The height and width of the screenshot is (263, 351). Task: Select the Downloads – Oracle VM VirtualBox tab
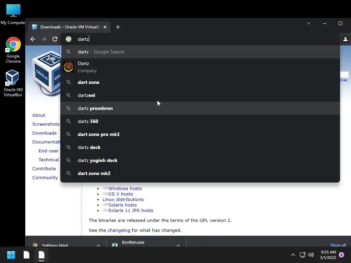[69, 27]
